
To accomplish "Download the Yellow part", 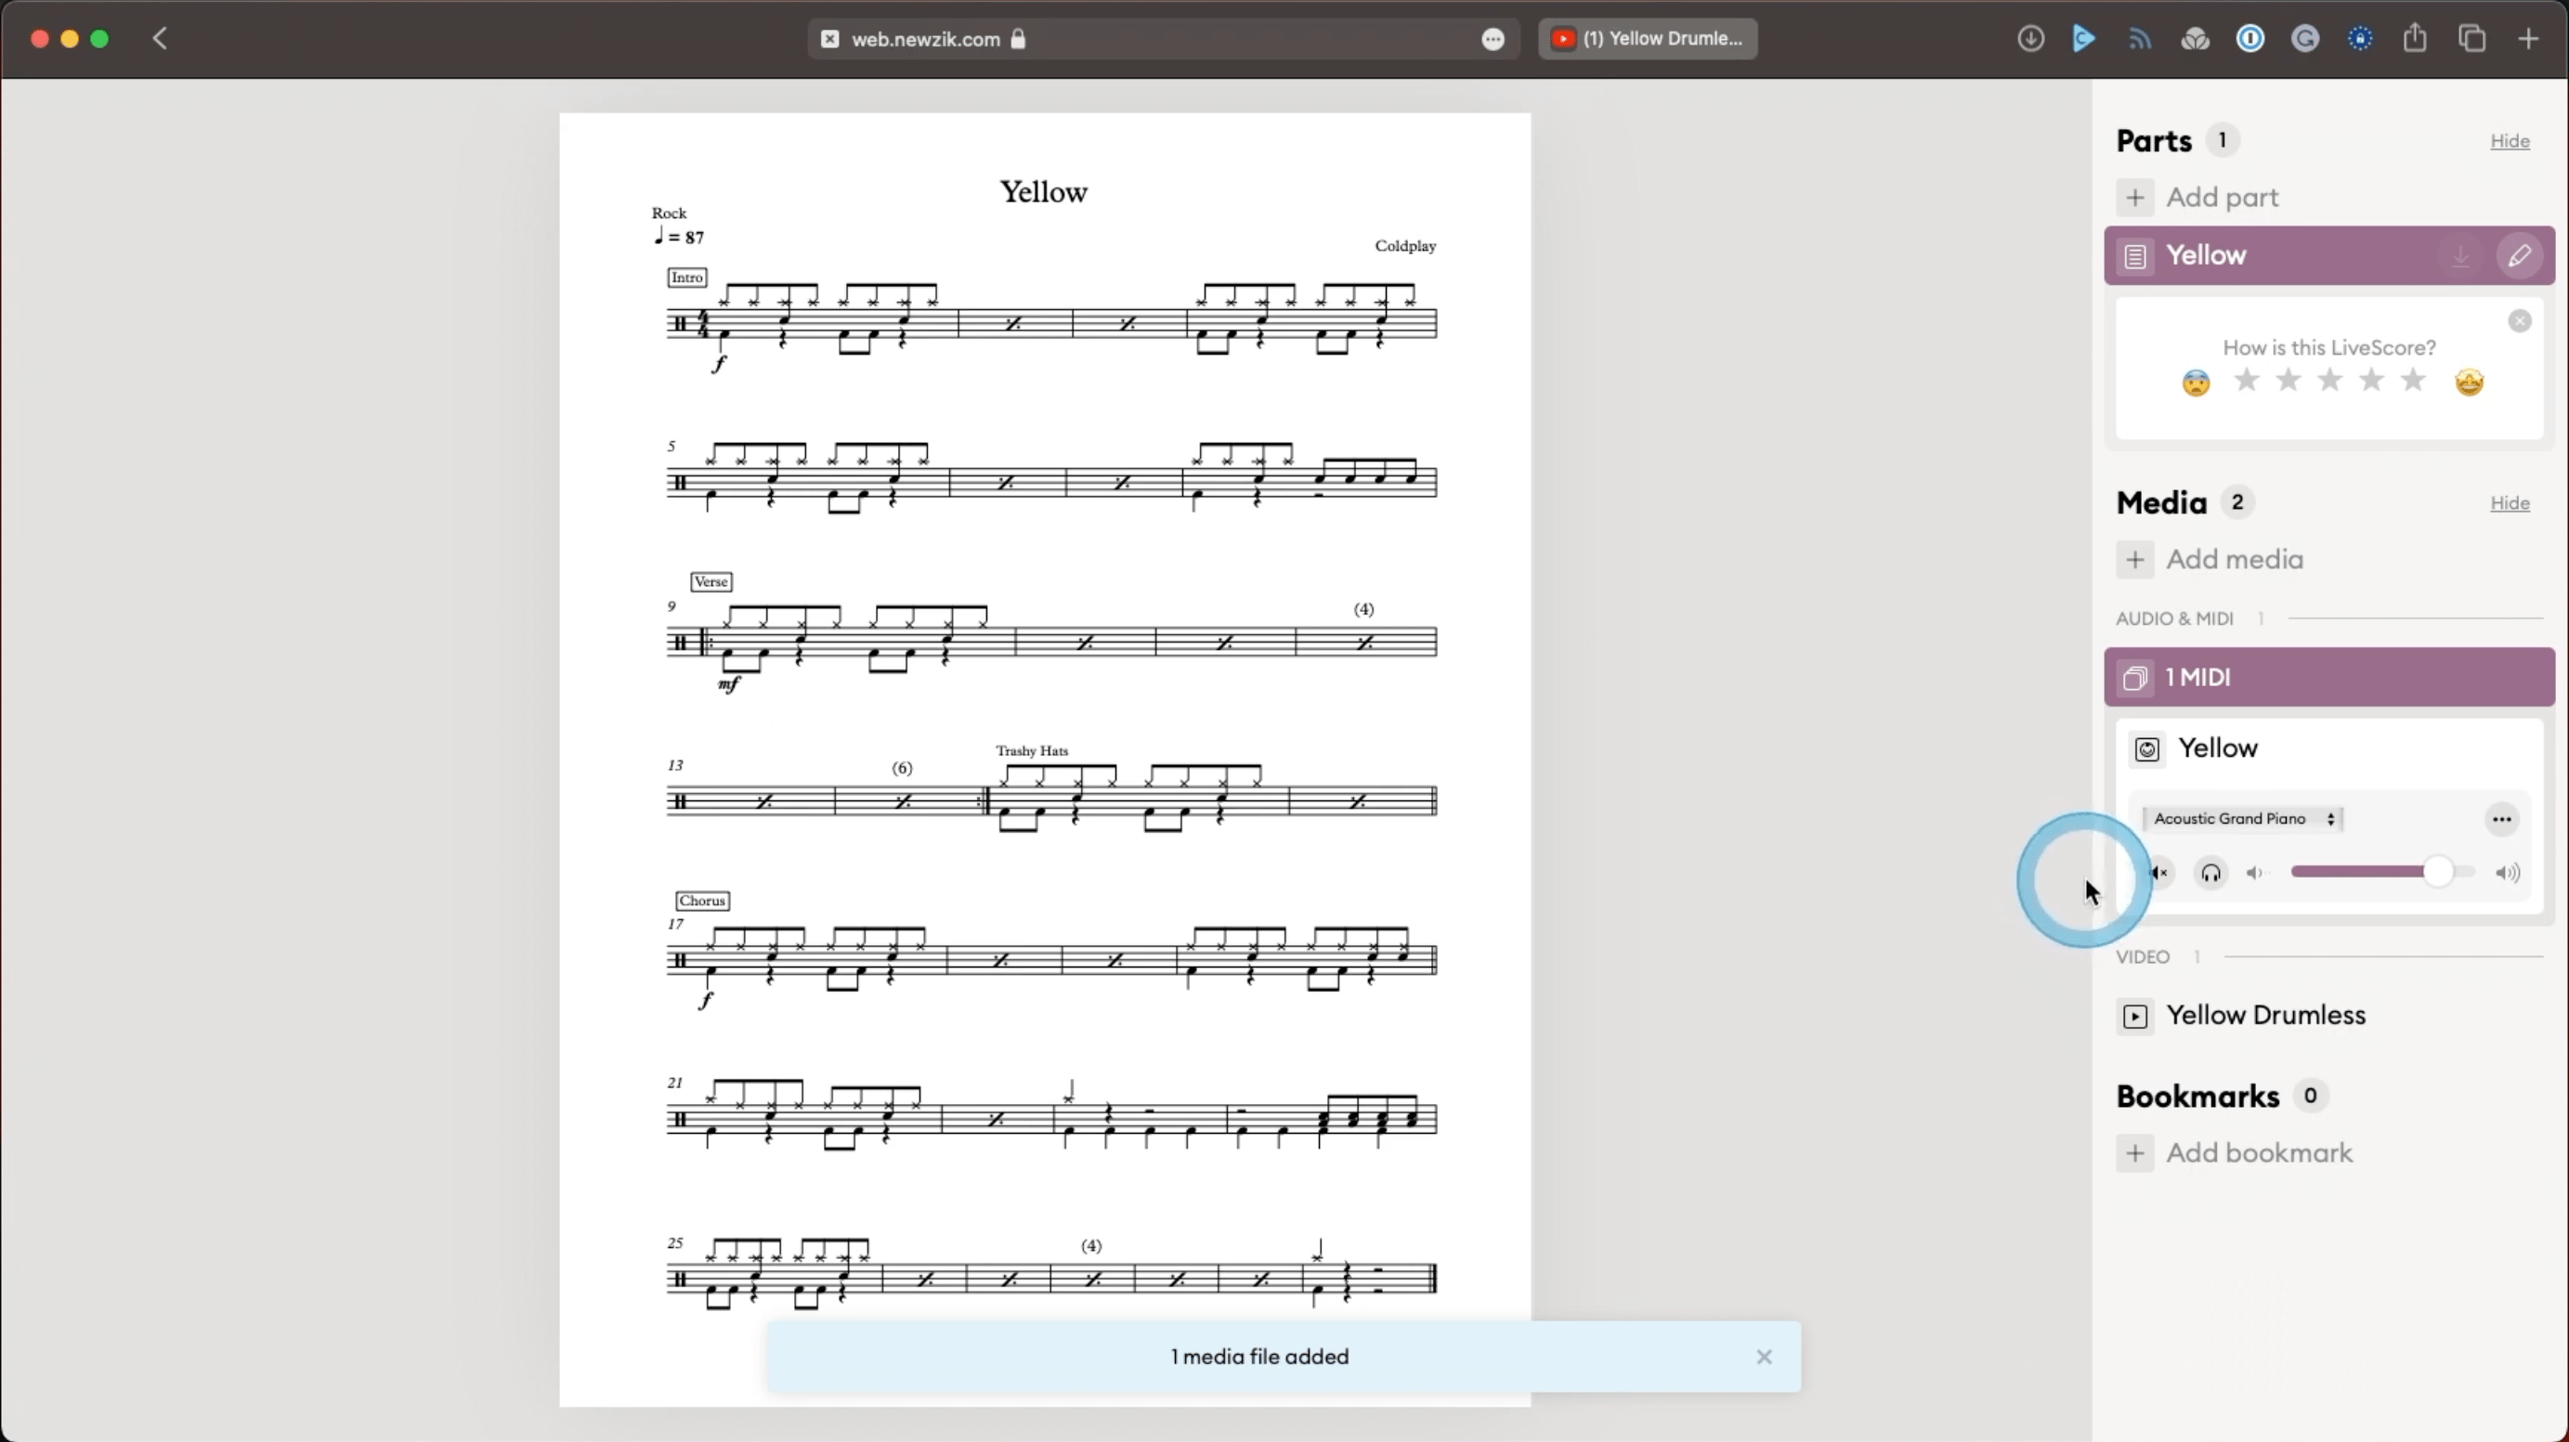I will tap(2460, 255).
